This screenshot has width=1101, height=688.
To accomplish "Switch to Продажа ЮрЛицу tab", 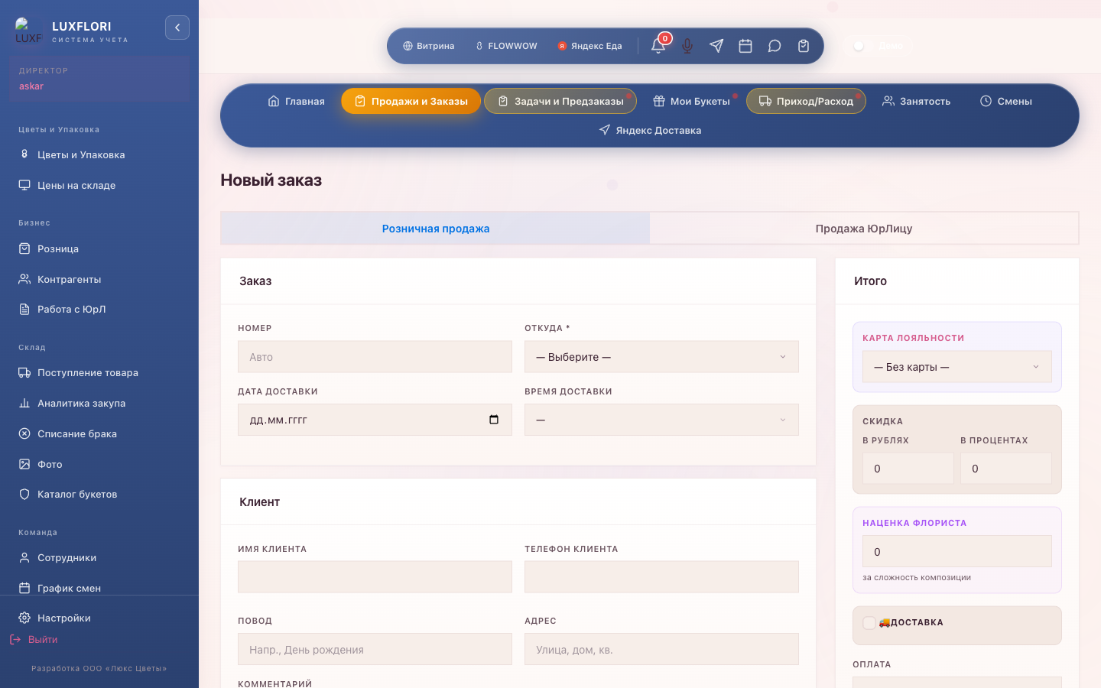I will pos(864,229).
